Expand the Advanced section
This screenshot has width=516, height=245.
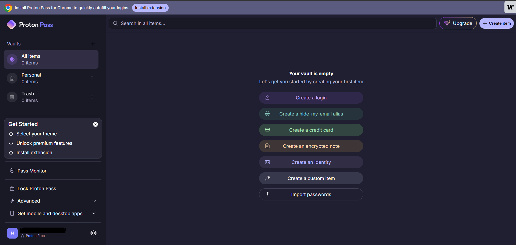[x=53, y=201]
